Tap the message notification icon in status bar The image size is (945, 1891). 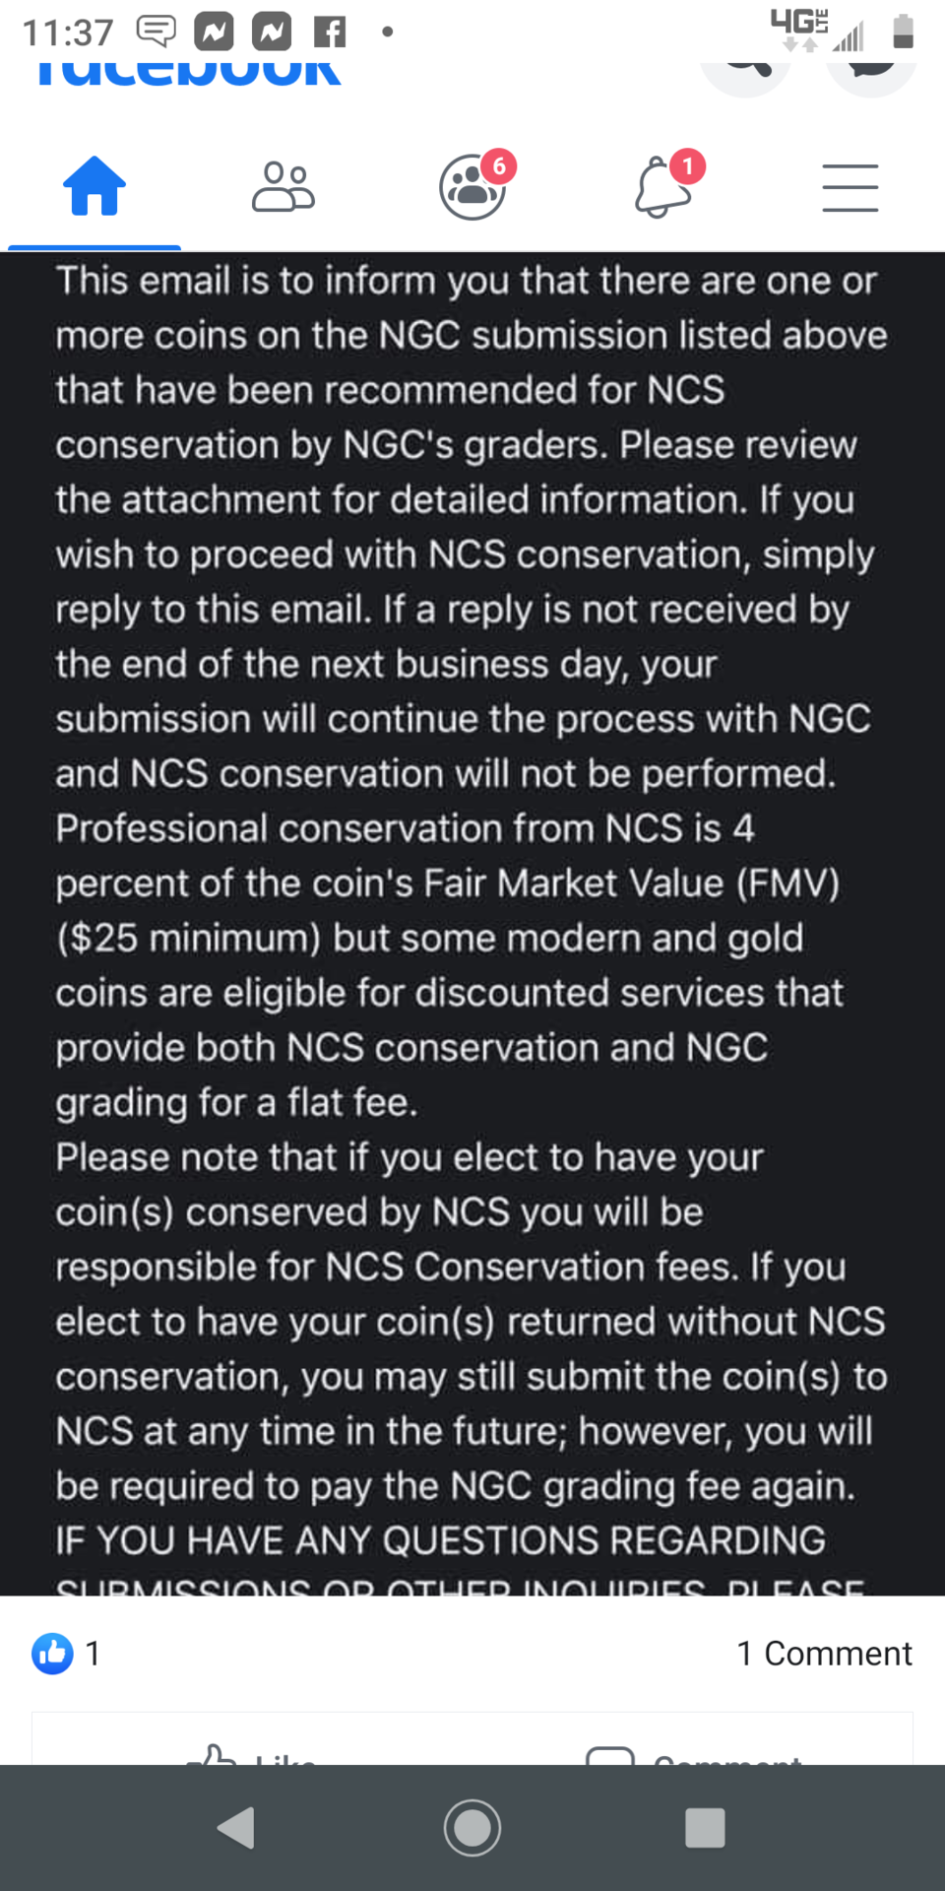pyautogui.click(x=156, y=32)
